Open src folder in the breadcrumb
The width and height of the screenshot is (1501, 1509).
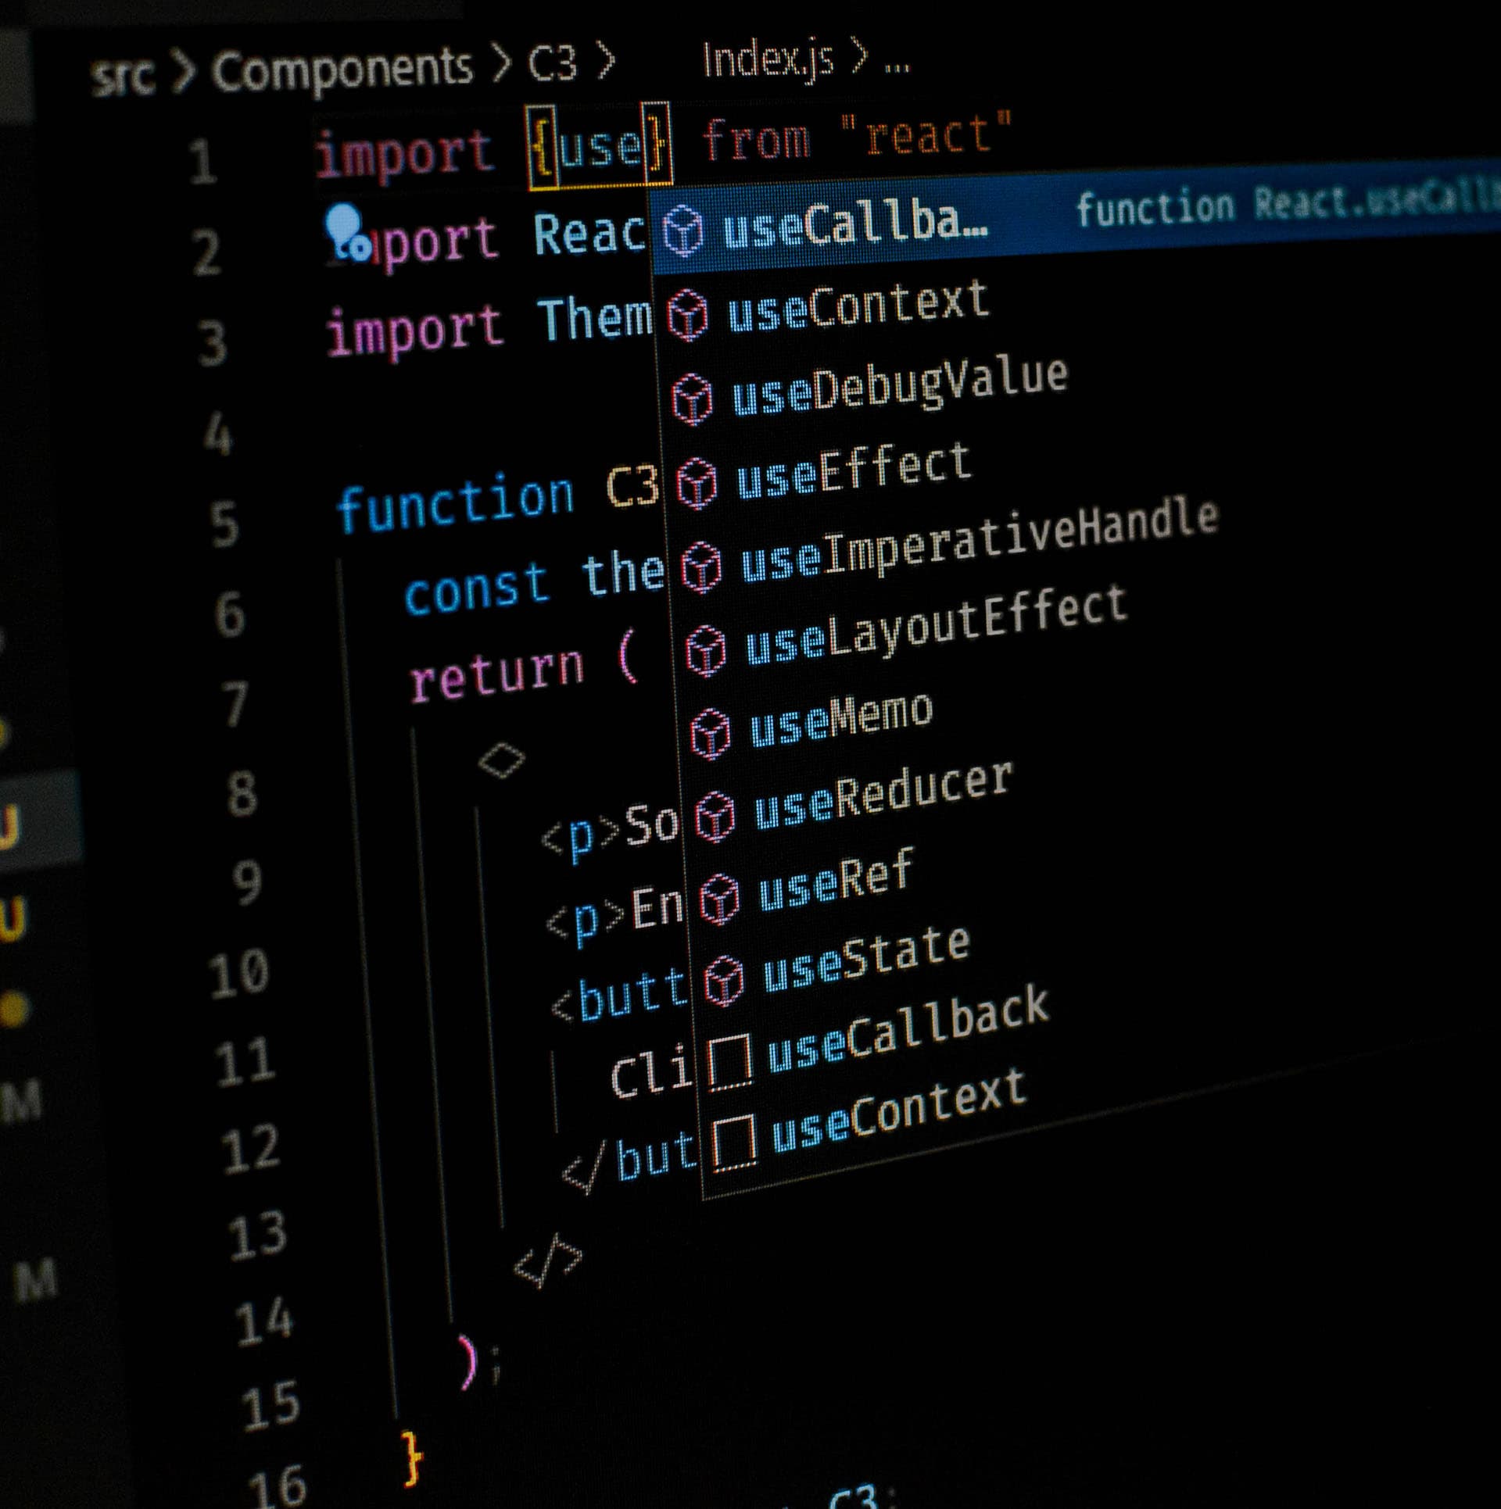click(122, 77)
